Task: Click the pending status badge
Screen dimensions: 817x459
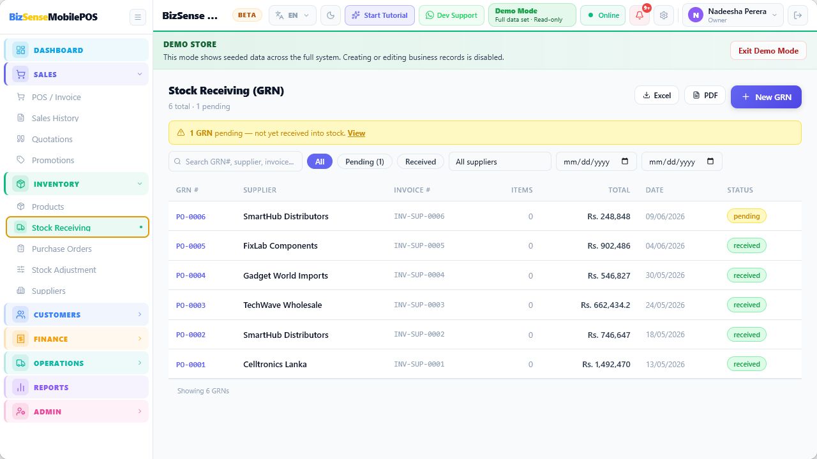Action: 747,216
